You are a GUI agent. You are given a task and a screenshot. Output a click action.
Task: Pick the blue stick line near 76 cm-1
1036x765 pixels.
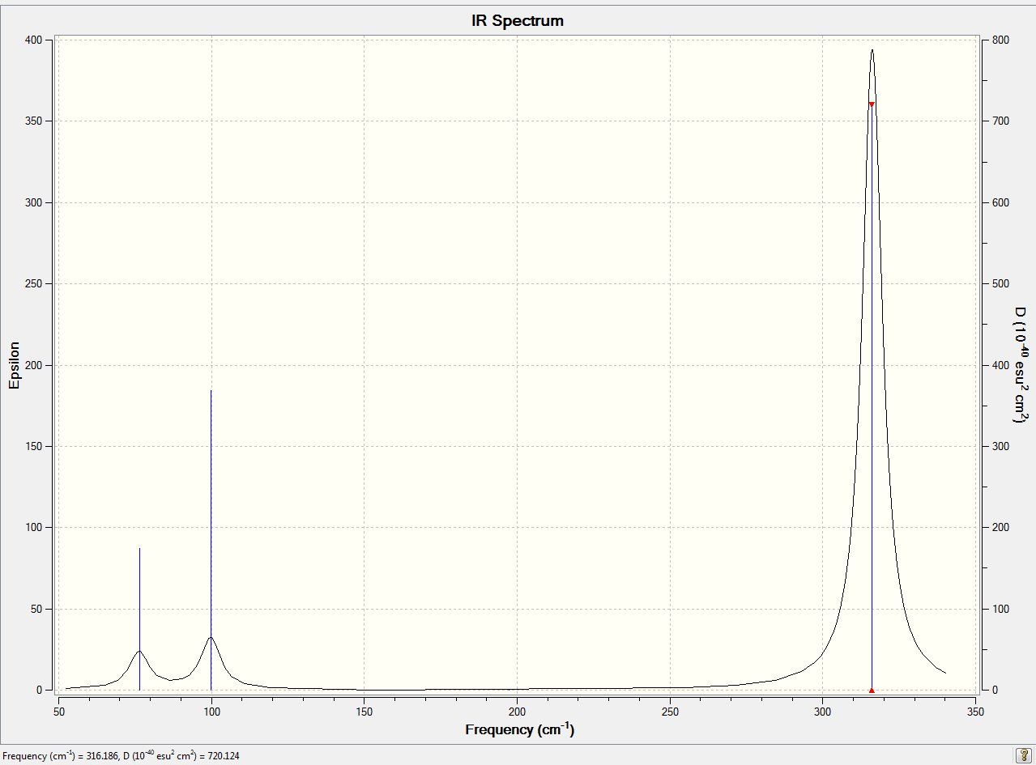(139, 619)
